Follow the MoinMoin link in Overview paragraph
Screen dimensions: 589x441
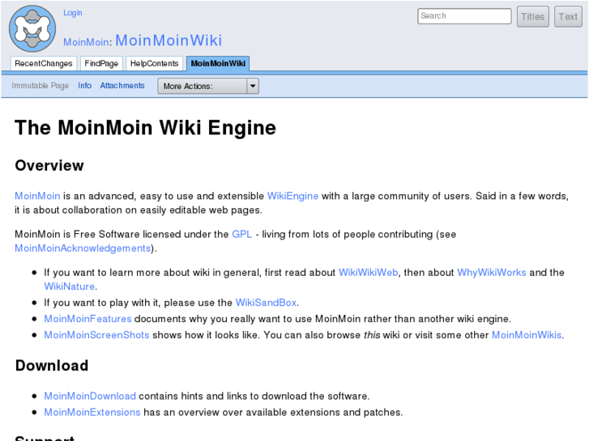click(x=37, y=196)
